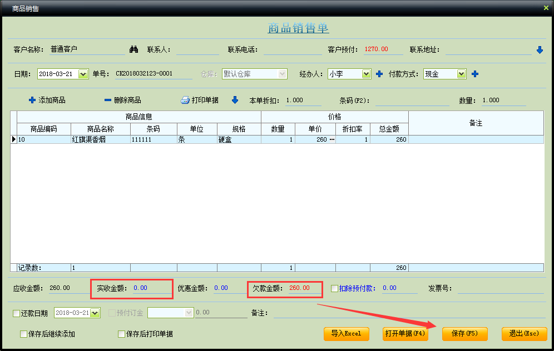Click the 商品名称 column header
Screen dimensions: 554x351
click(101, 129)
